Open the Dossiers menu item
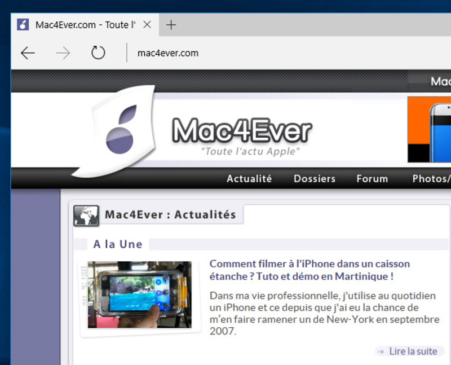451x365 pixels. click(x=315, y=179)
